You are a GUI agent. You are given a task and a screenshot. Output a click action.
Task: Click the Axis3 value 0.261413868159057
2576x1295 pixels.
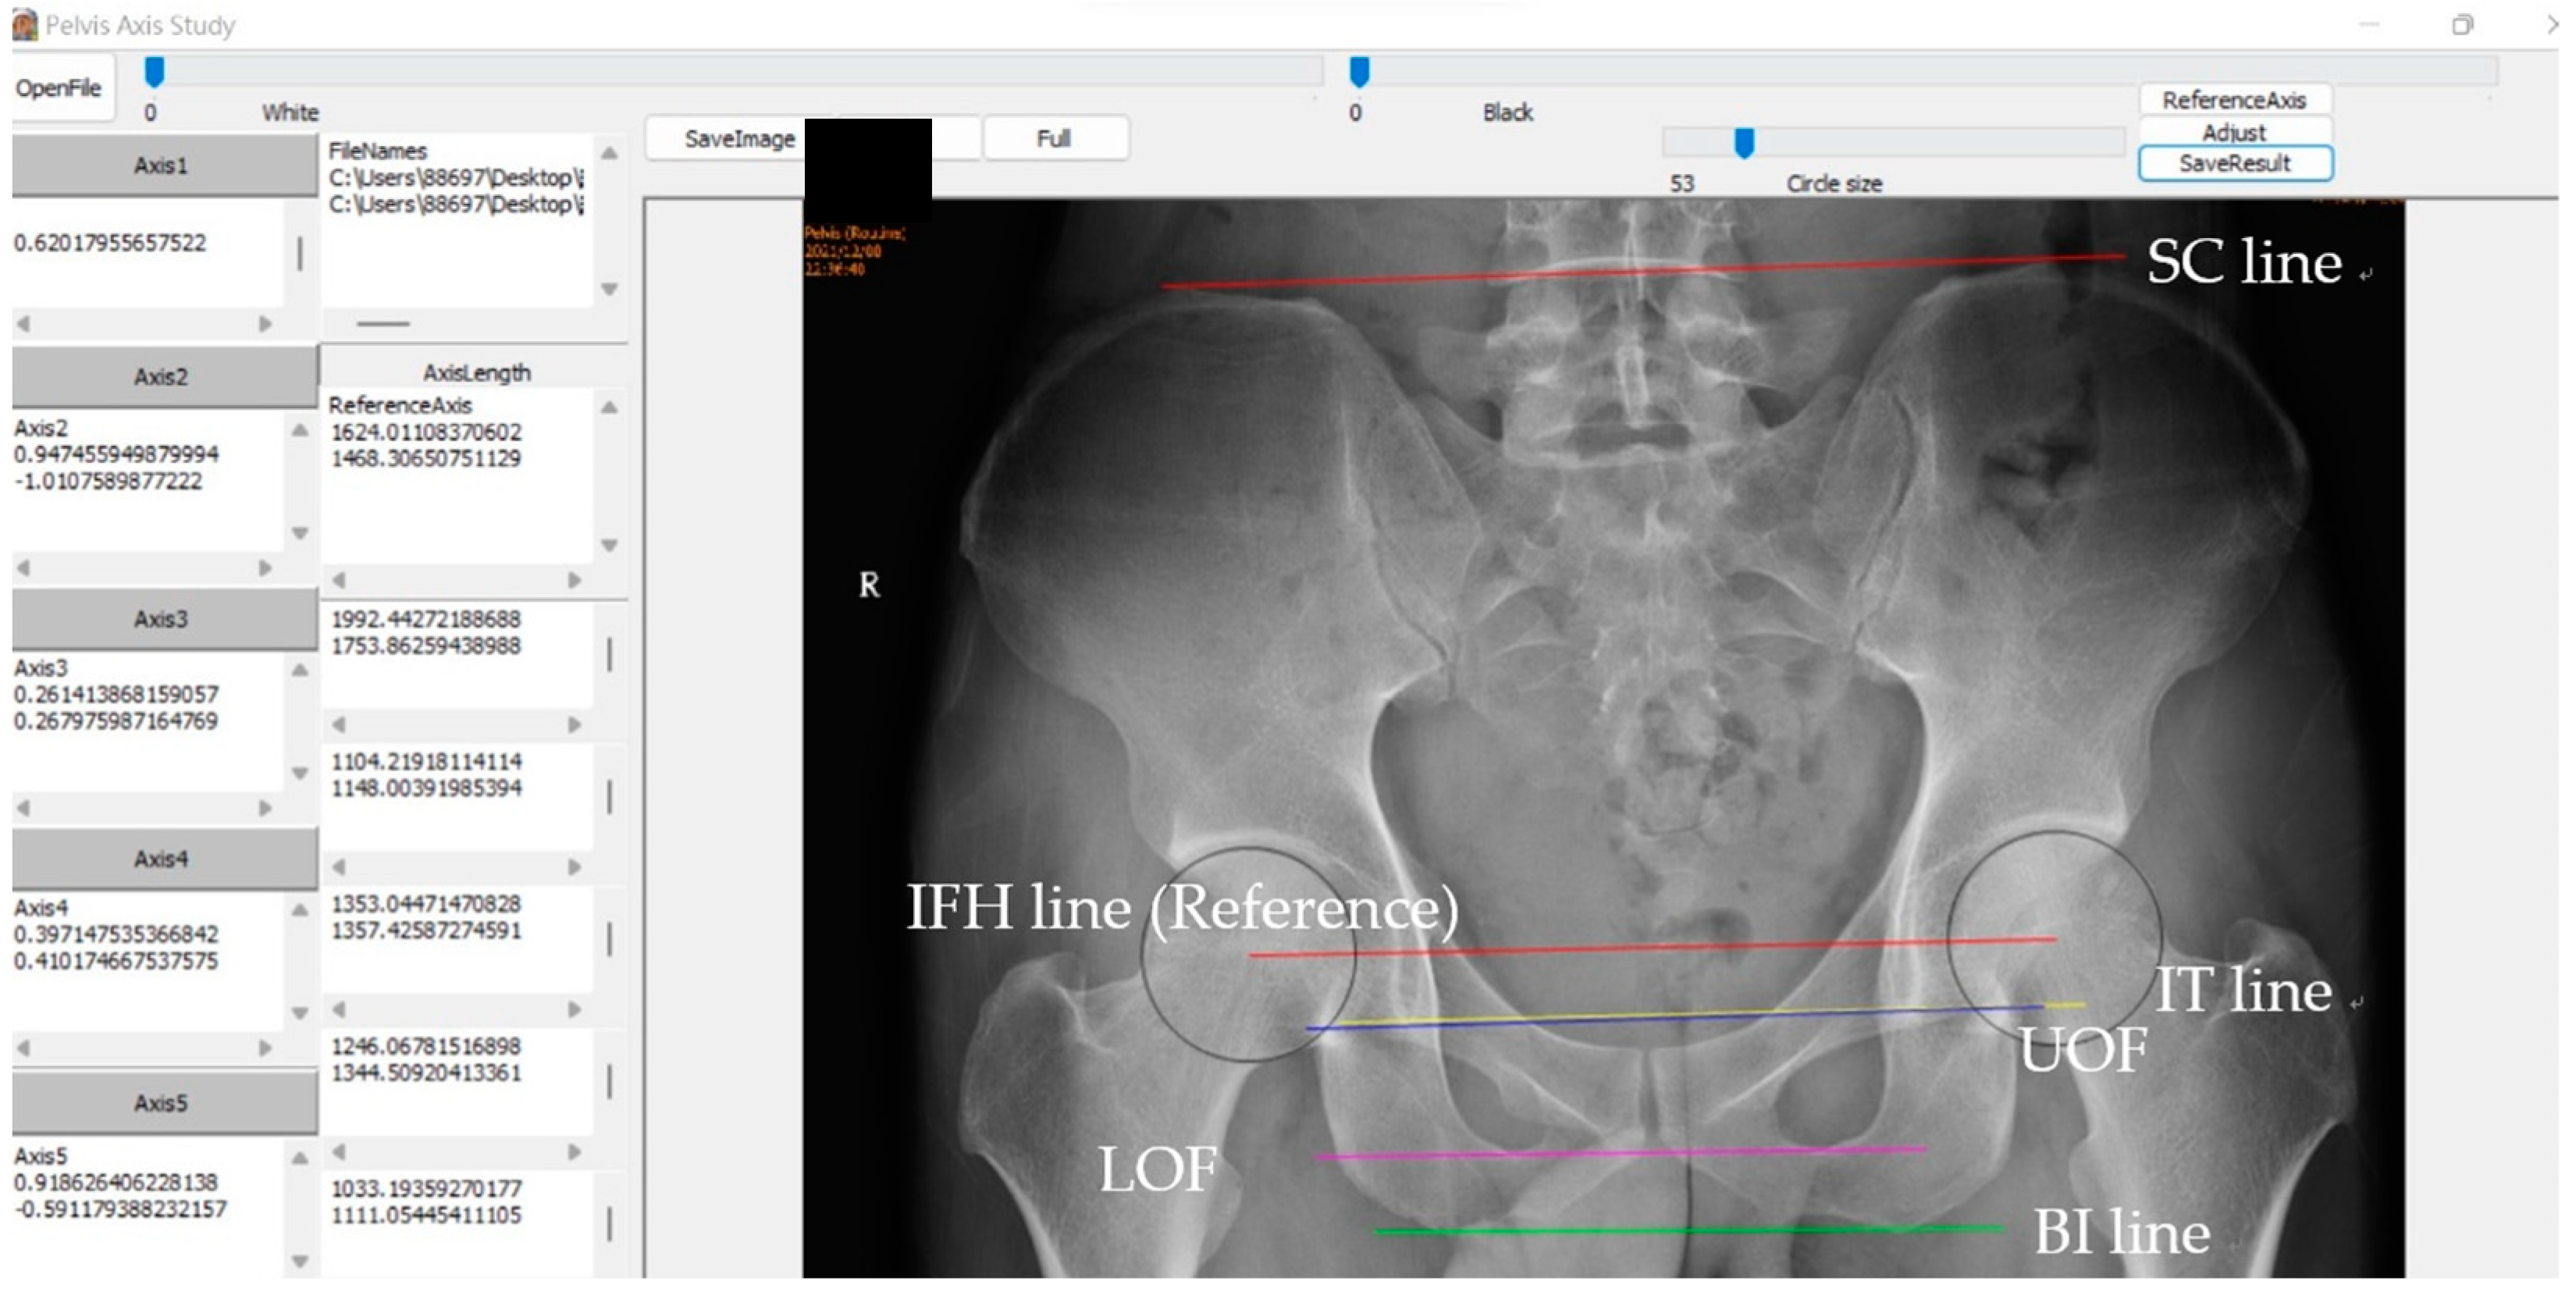116,694
